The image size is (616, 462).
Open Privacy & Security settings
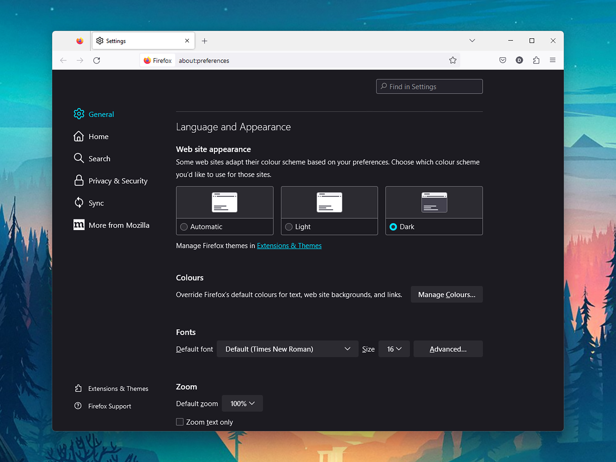tap(118, 181)
